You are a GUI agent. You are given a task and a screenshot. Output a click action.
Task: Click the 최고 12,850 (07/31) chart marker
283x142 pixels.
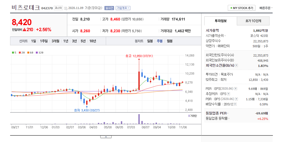(139, 56)
